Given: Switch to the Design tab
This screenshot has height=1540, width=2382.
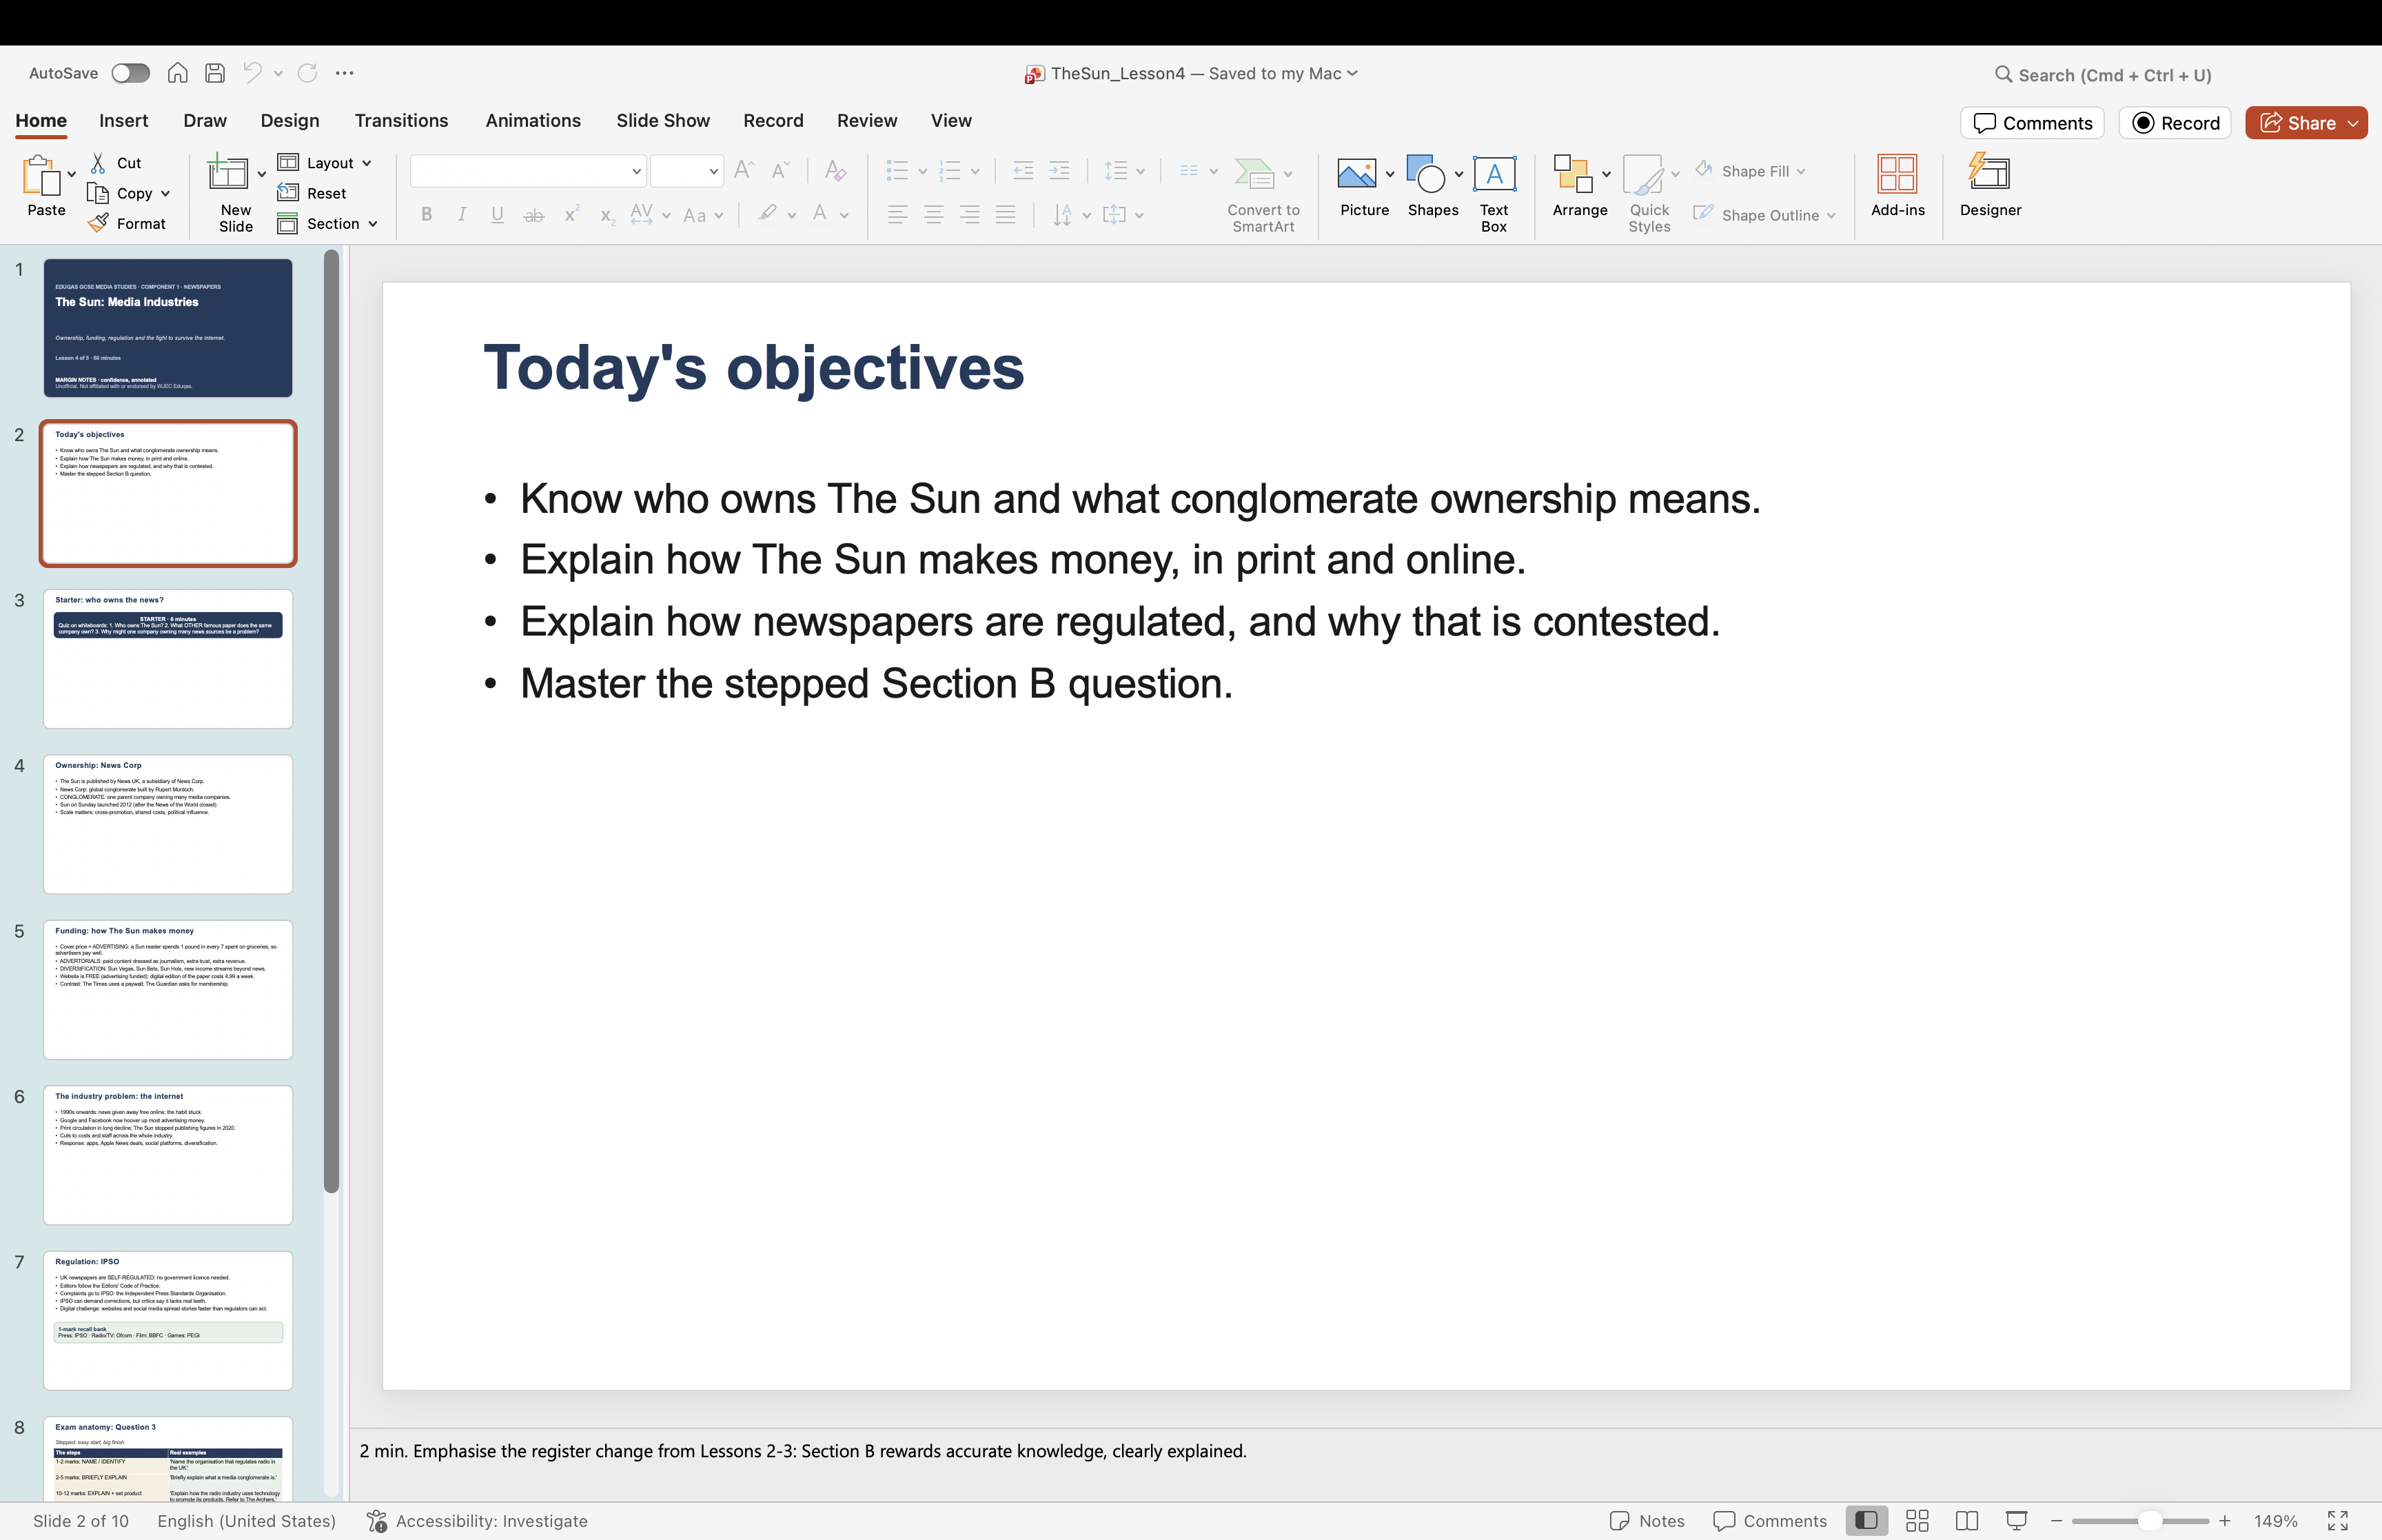Looking at the screenshot, I should pos(290,120).
